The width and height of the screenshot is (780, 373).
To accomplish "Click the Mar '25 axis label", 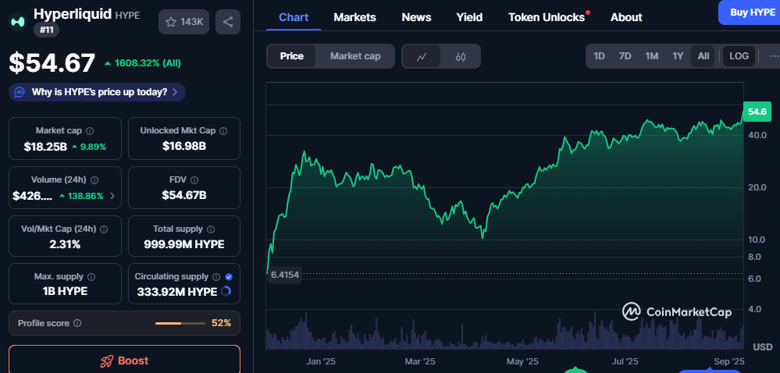I will (x=422, y=361).
